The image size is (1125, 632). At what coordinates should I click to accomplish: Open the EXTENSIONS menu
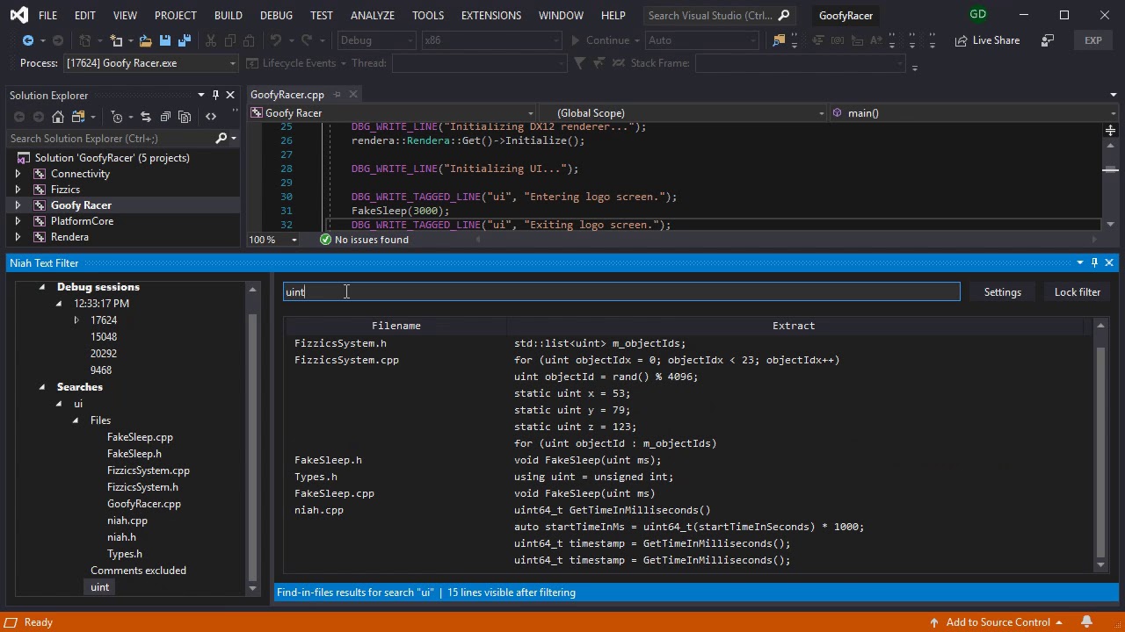tap(490, 15)
